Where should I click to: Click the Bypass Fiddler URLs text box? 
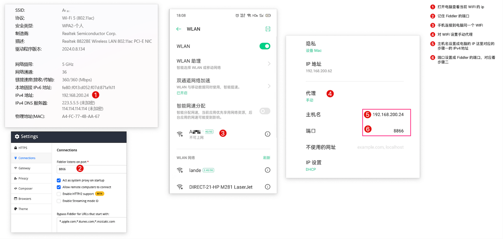(x=92, y=225)
